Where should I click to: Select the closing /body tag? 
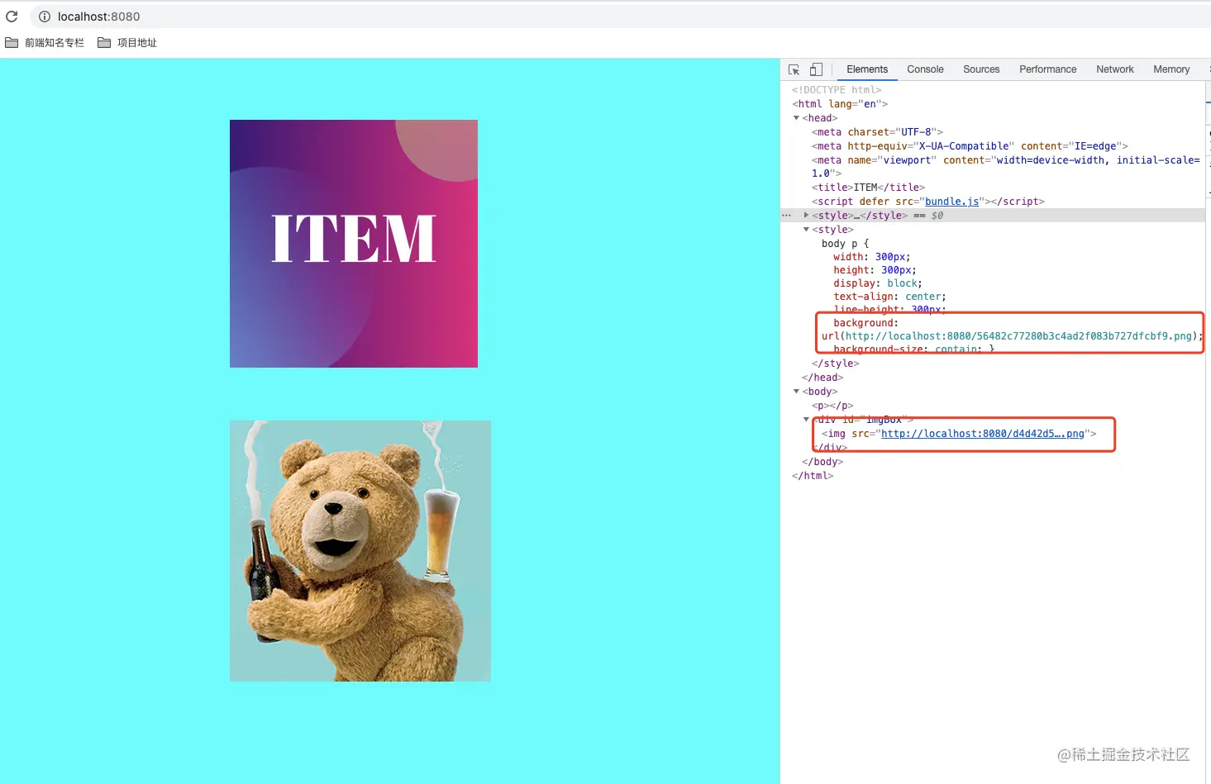click(822, 462)
